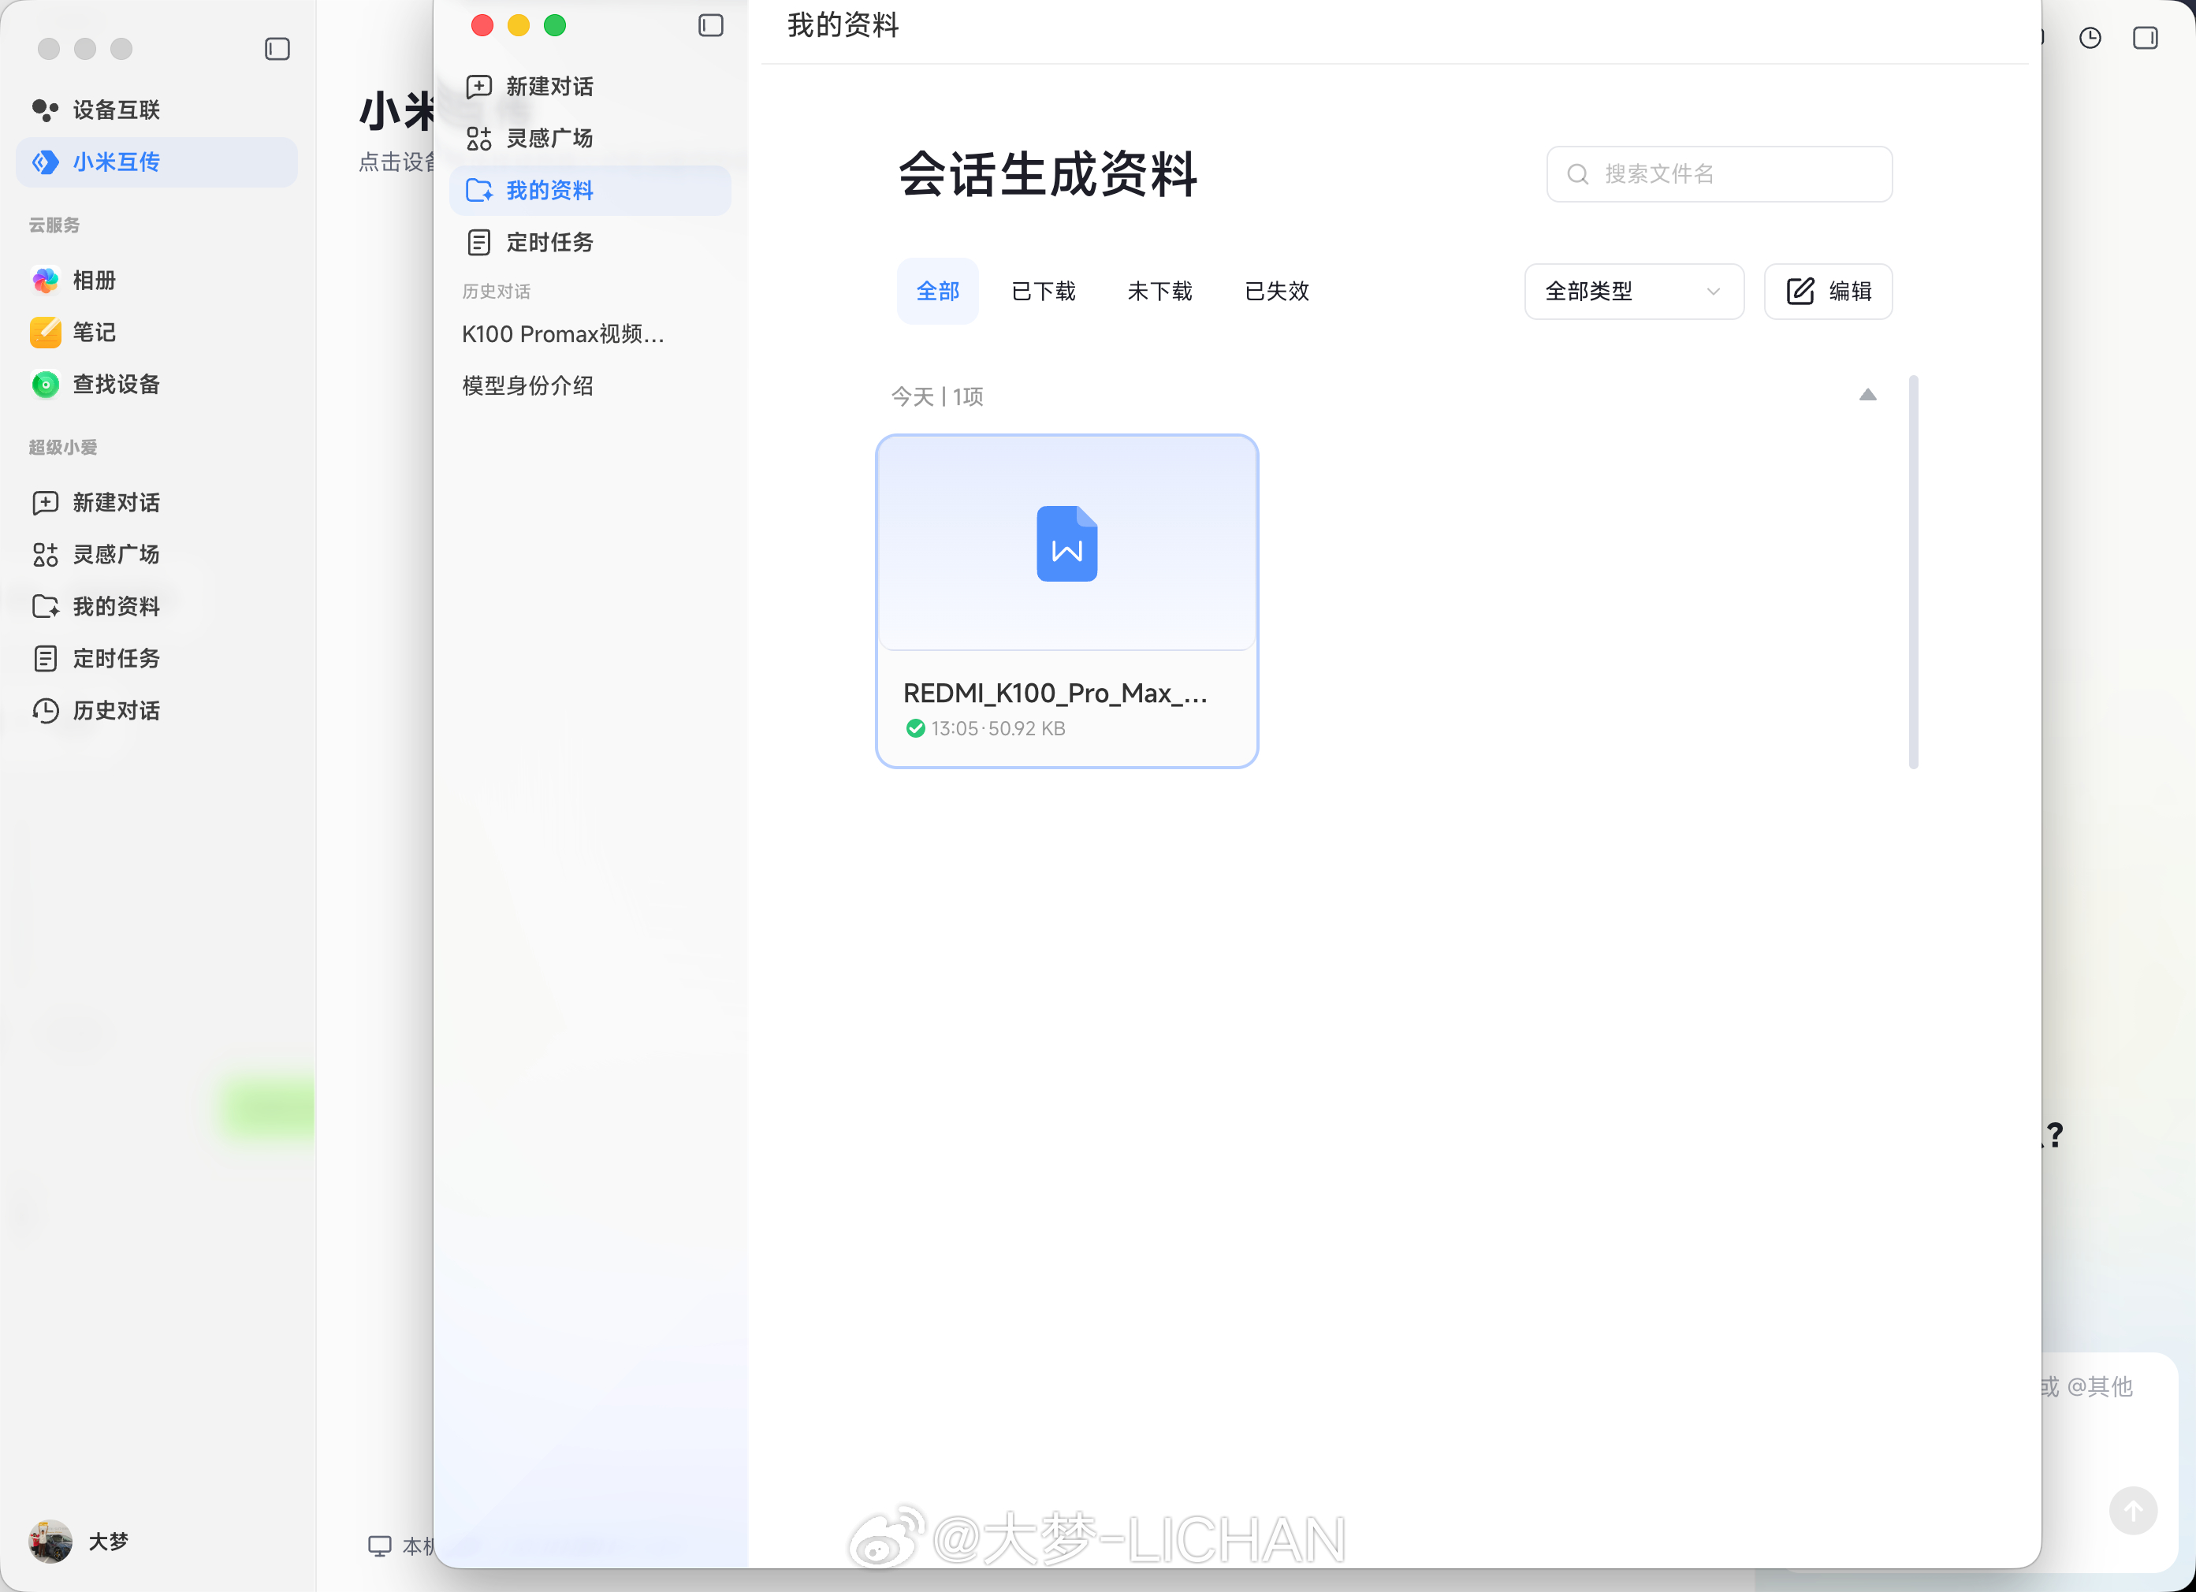Click 新建对话 icon in front window sidebar
Screen dimensions: 2196x1592
coord(478,87)
